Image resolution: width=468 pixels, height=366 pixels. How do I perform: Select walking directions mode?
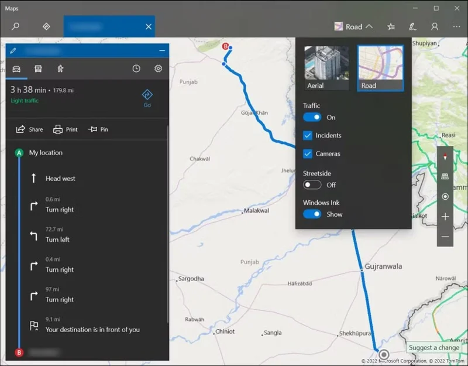coord(59,69)
